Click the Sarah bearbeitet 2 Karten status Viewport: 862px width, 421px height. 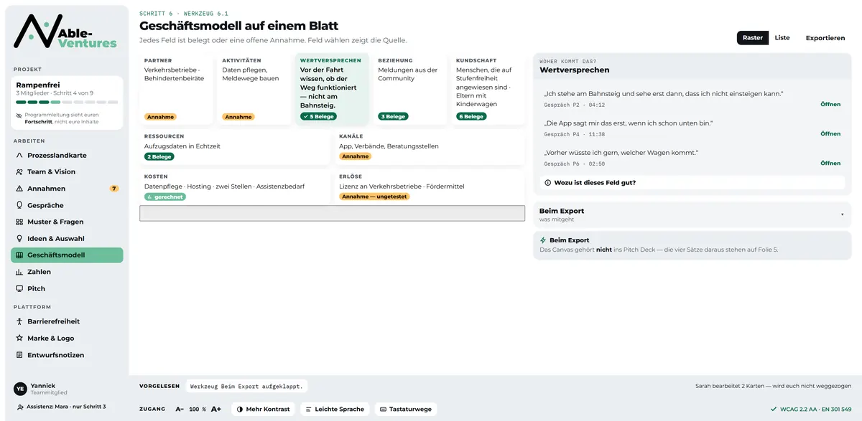point(773,386)
